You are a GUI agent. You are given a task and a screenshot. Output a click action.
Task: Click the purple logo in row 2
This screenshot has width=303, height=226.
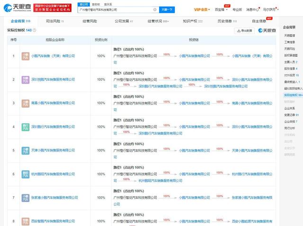(x=26, y=79)
